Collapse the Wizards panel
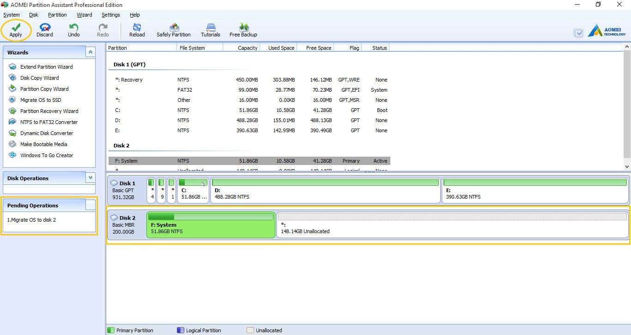 point(91,53)
